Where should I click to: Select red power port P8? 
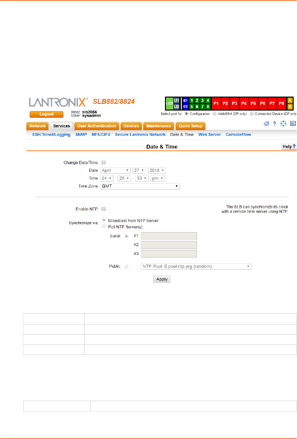tap(281, 104)
